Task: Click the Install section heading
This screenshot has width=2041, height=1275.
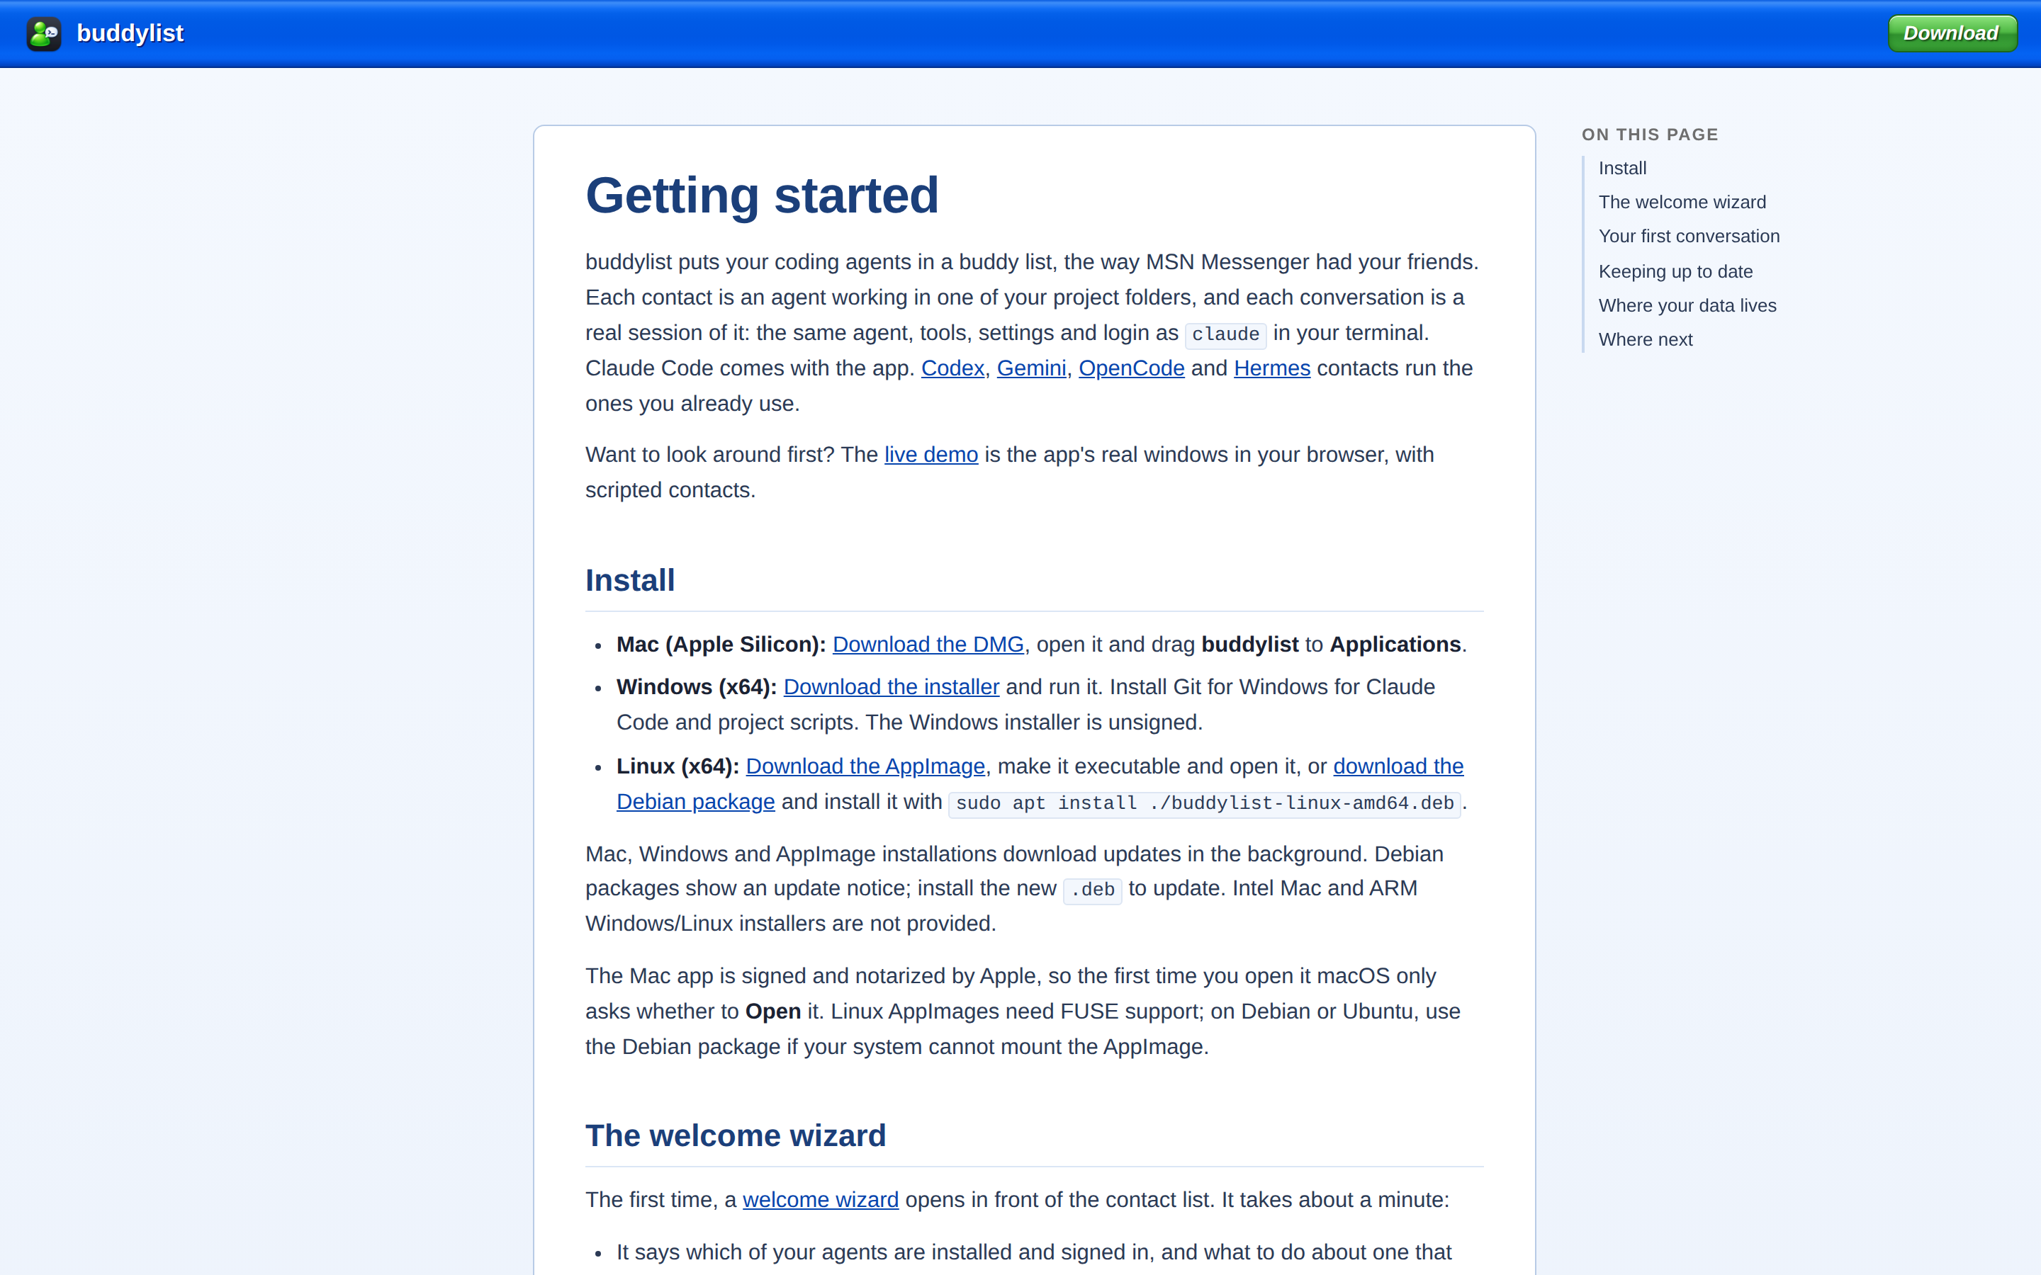Action: tap(630, 580)
